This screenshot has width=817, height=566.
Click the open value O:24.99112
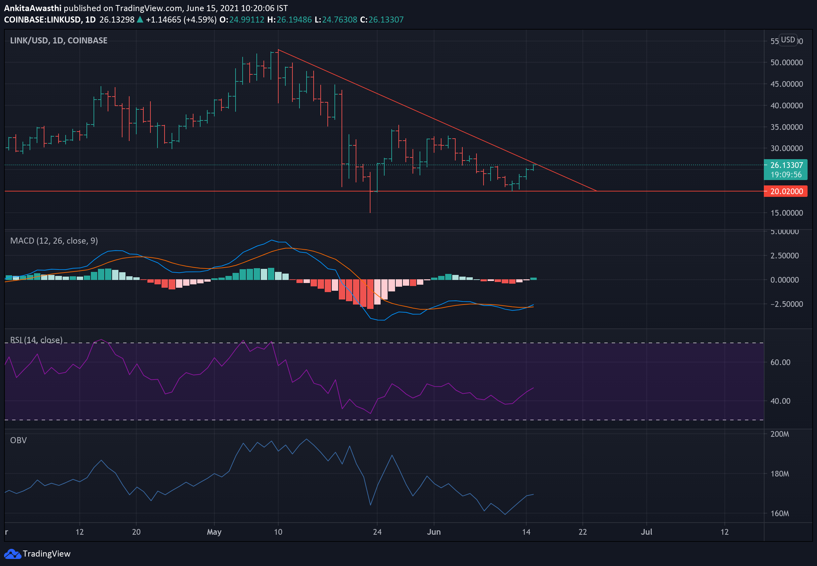242,20
